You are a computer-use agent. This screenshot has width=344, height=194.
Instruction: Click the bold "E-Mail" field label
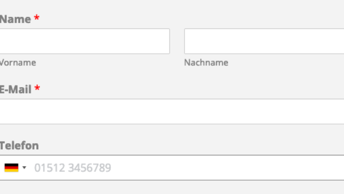click(15, 89)
